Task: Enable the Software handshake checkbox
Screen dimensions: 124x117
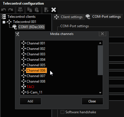Action: pos(62,112)
